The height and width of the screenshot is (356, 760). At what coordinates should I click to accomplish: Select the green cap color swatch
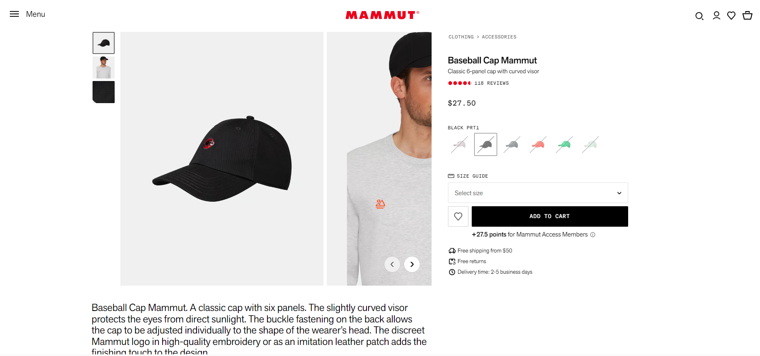564,144
